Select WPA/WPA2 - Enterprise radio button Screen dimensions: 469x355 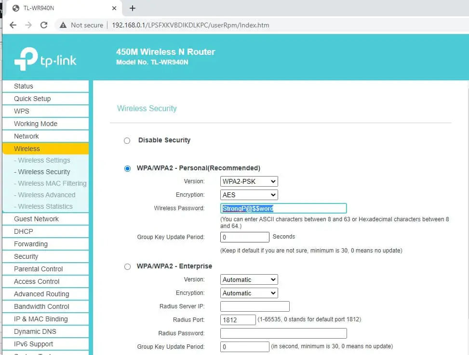[127, 266]
